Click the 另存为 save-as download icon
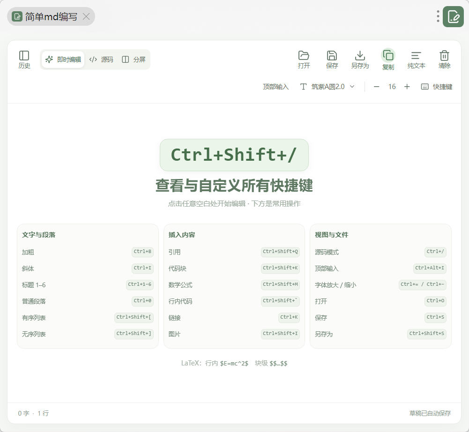Screen dimensions: 469x432 pyautogui.click(x=360, y=60)
